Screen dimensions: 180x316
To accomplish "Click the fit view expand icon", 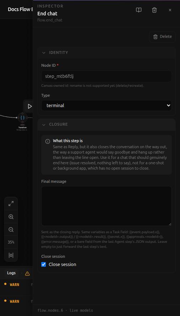I will [x=11, y=204].
